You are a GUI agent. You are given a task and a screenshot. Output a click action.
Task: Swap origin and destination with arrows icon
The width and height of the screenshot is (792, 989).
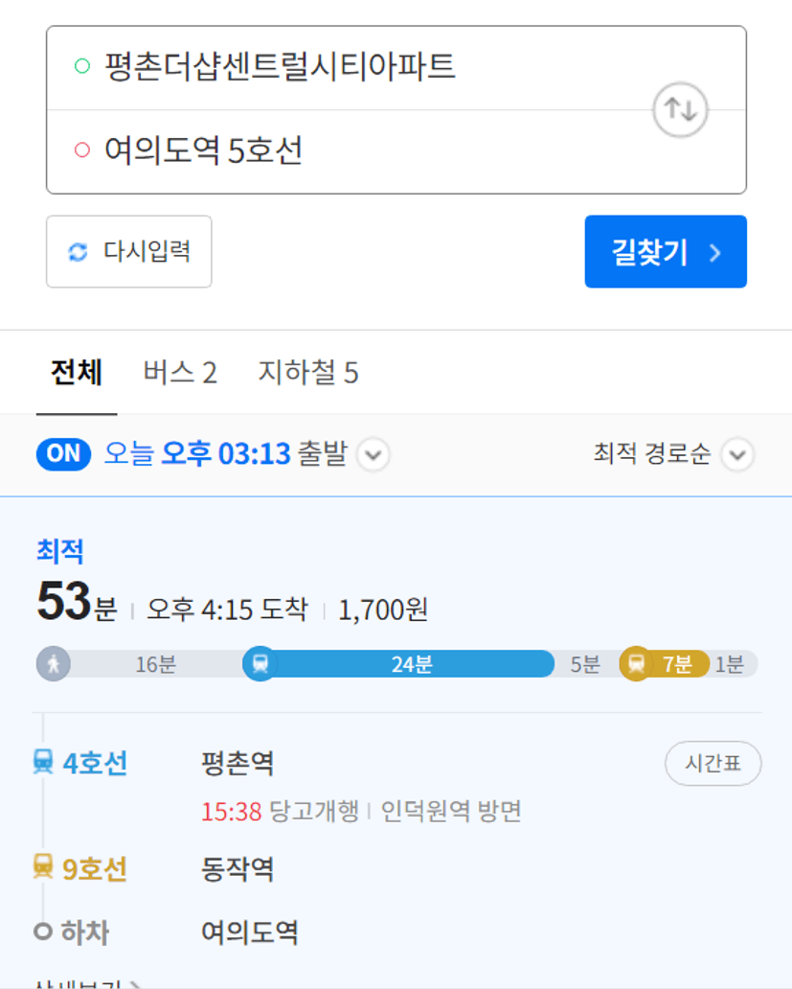[x=680, y=110]
